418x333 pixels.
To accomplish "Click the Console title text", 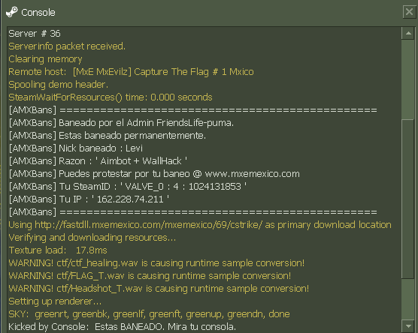I will click(x=38, y=13).
